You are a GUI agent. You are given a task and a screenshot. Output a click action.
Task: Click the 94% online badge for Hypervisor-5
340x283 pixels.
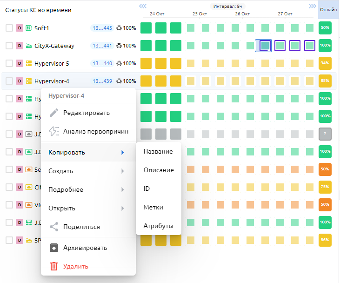[x=325, y=63]
